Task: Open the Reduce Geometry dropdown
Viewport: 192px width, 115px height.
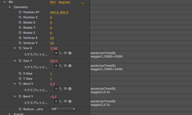Action: click(63, 109)
